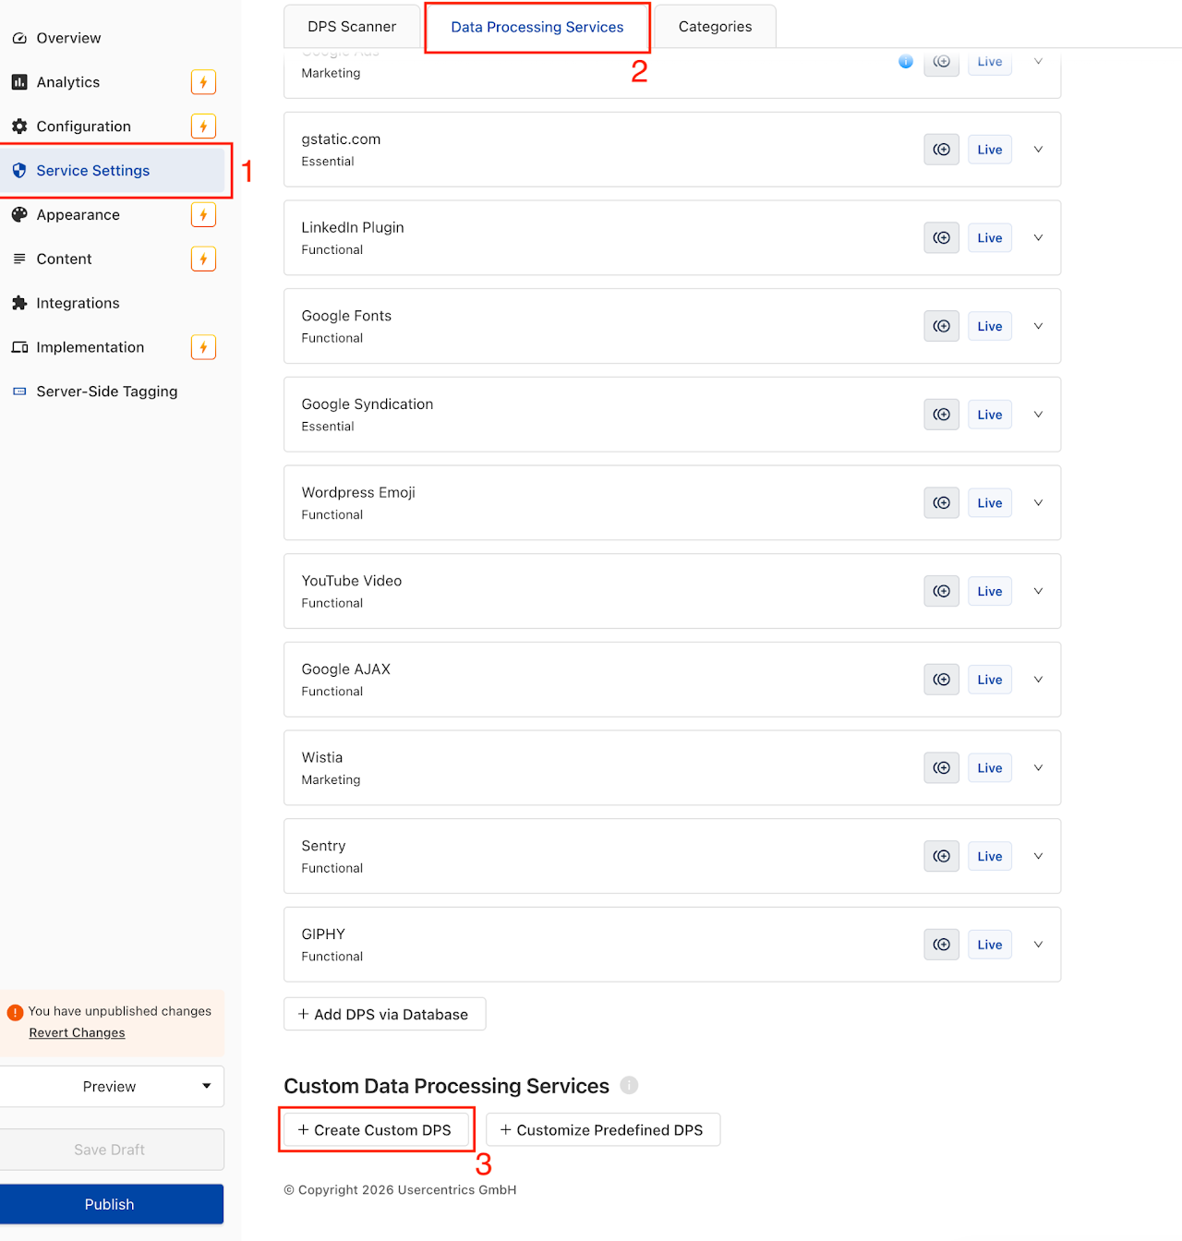Image resolution: width=1182 pixels, height=1241 pixels.
Task: Toggle the Live status of gstatic.com
Action: point(990,150)
